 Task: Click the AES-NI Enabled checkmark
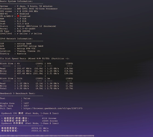coord(18,14)
